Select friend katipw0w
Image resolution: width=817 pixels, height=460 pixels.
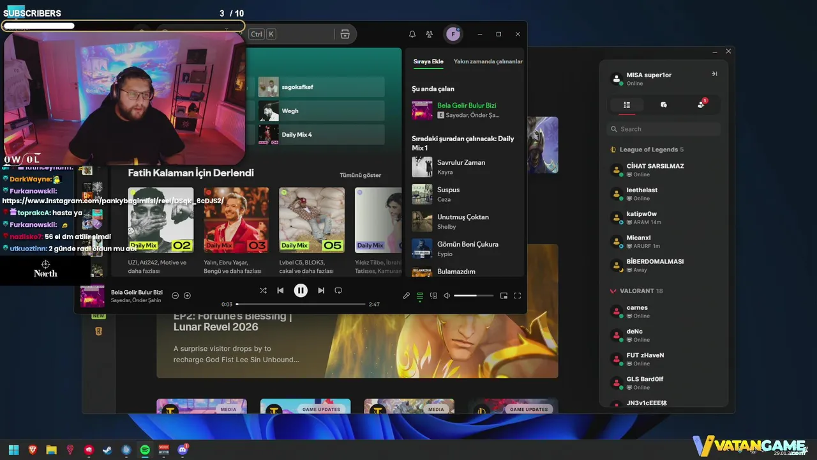(663, 218)
